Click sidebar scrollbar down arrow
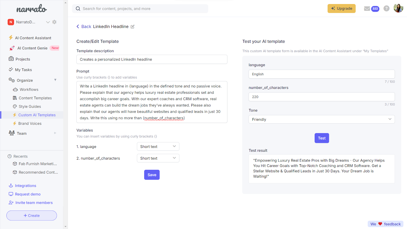Image resolution: width=407 pixels, height=229 pixels. 66,226
